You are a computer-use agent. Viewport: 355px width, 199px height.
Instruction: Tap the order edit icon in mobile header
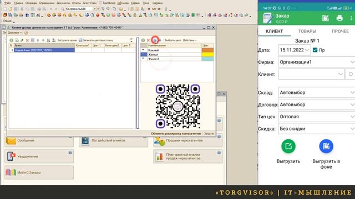pyautogui.click(x=326, y=18)
